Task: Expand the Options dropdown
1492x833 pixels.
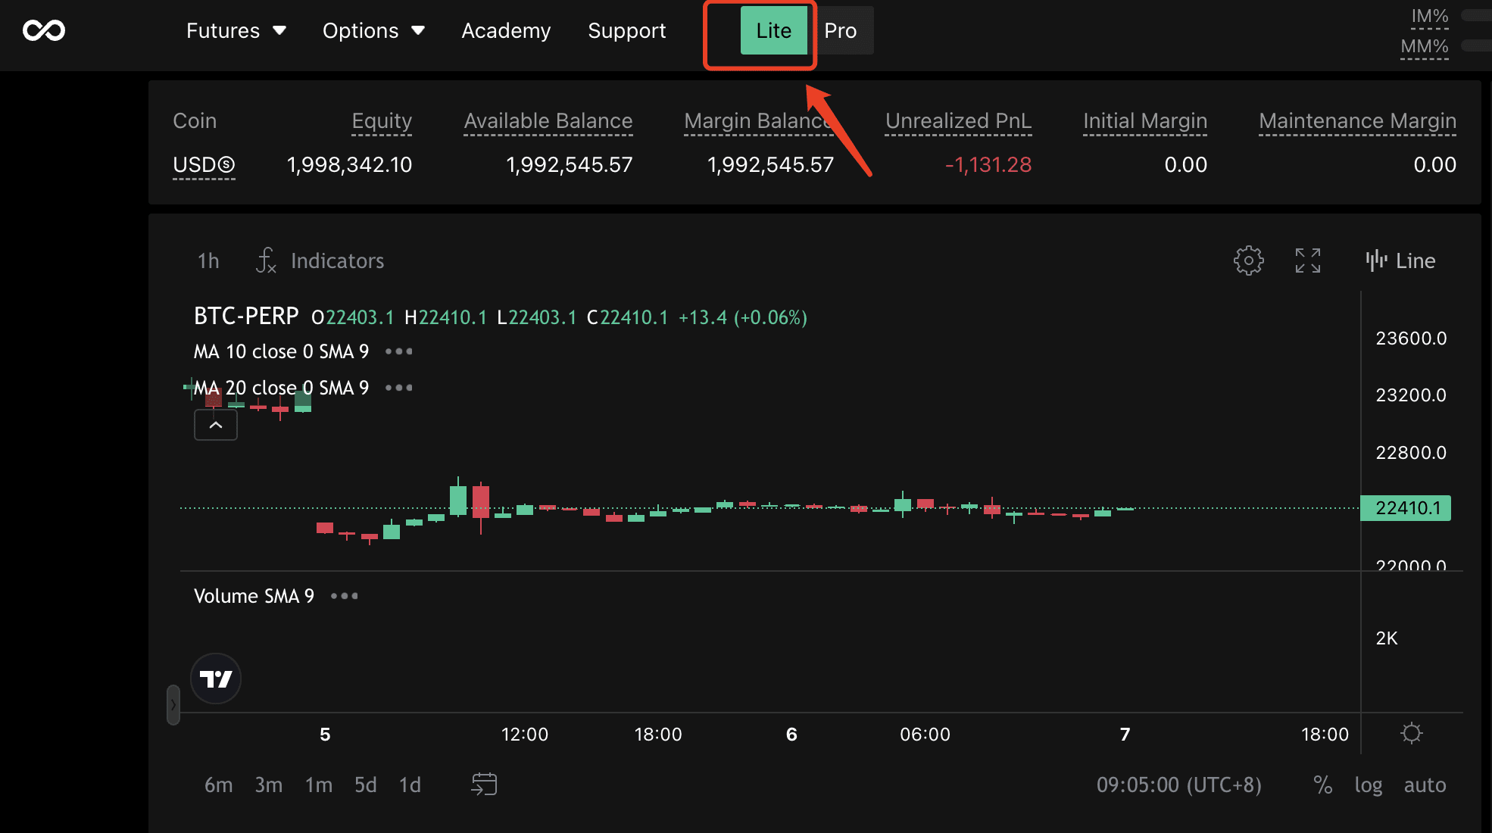Action: pyautogui.click(x=373, y=30)
